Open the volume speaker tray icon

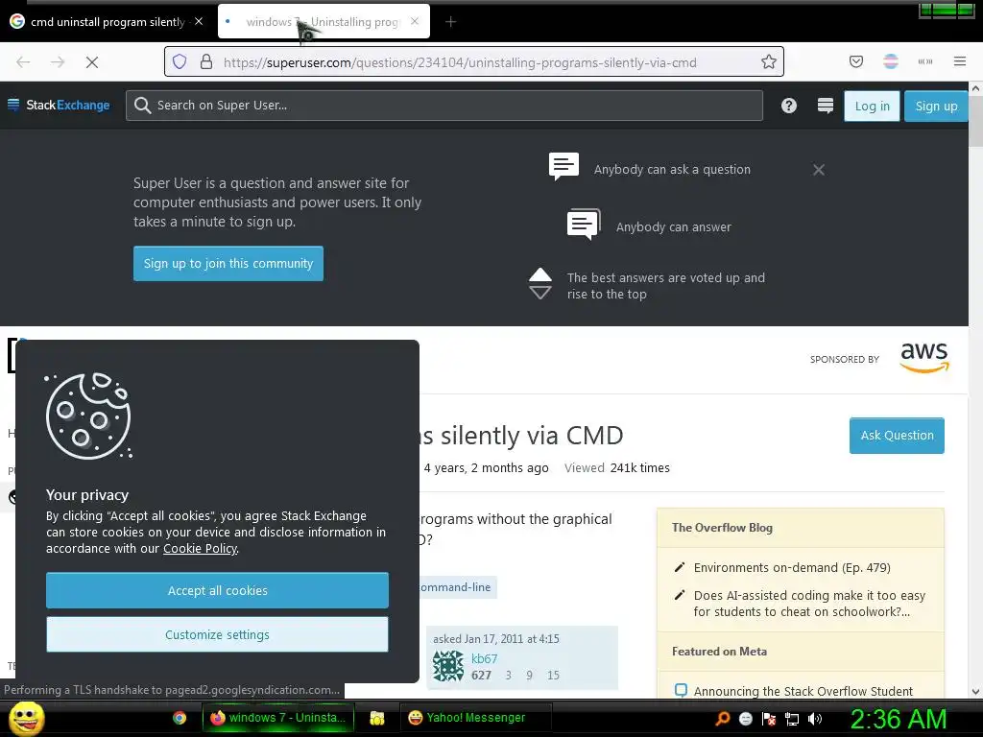point(815,719)
